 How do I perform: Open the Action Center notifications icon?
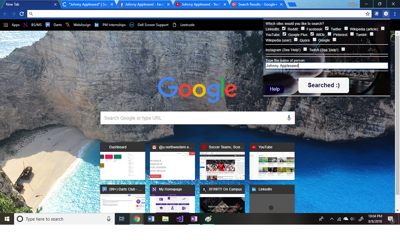coord(391,219)
